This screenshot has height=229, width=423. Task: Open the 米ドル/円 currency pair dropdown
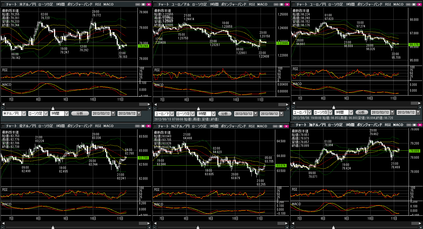[x=24, y=114]
